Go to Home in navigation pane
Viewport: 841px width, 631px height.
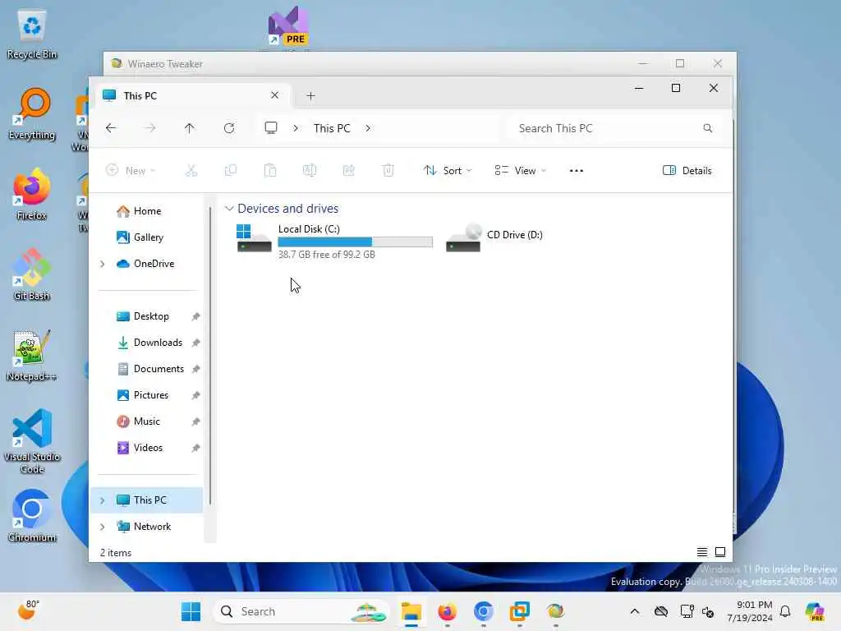coord(147,211)
